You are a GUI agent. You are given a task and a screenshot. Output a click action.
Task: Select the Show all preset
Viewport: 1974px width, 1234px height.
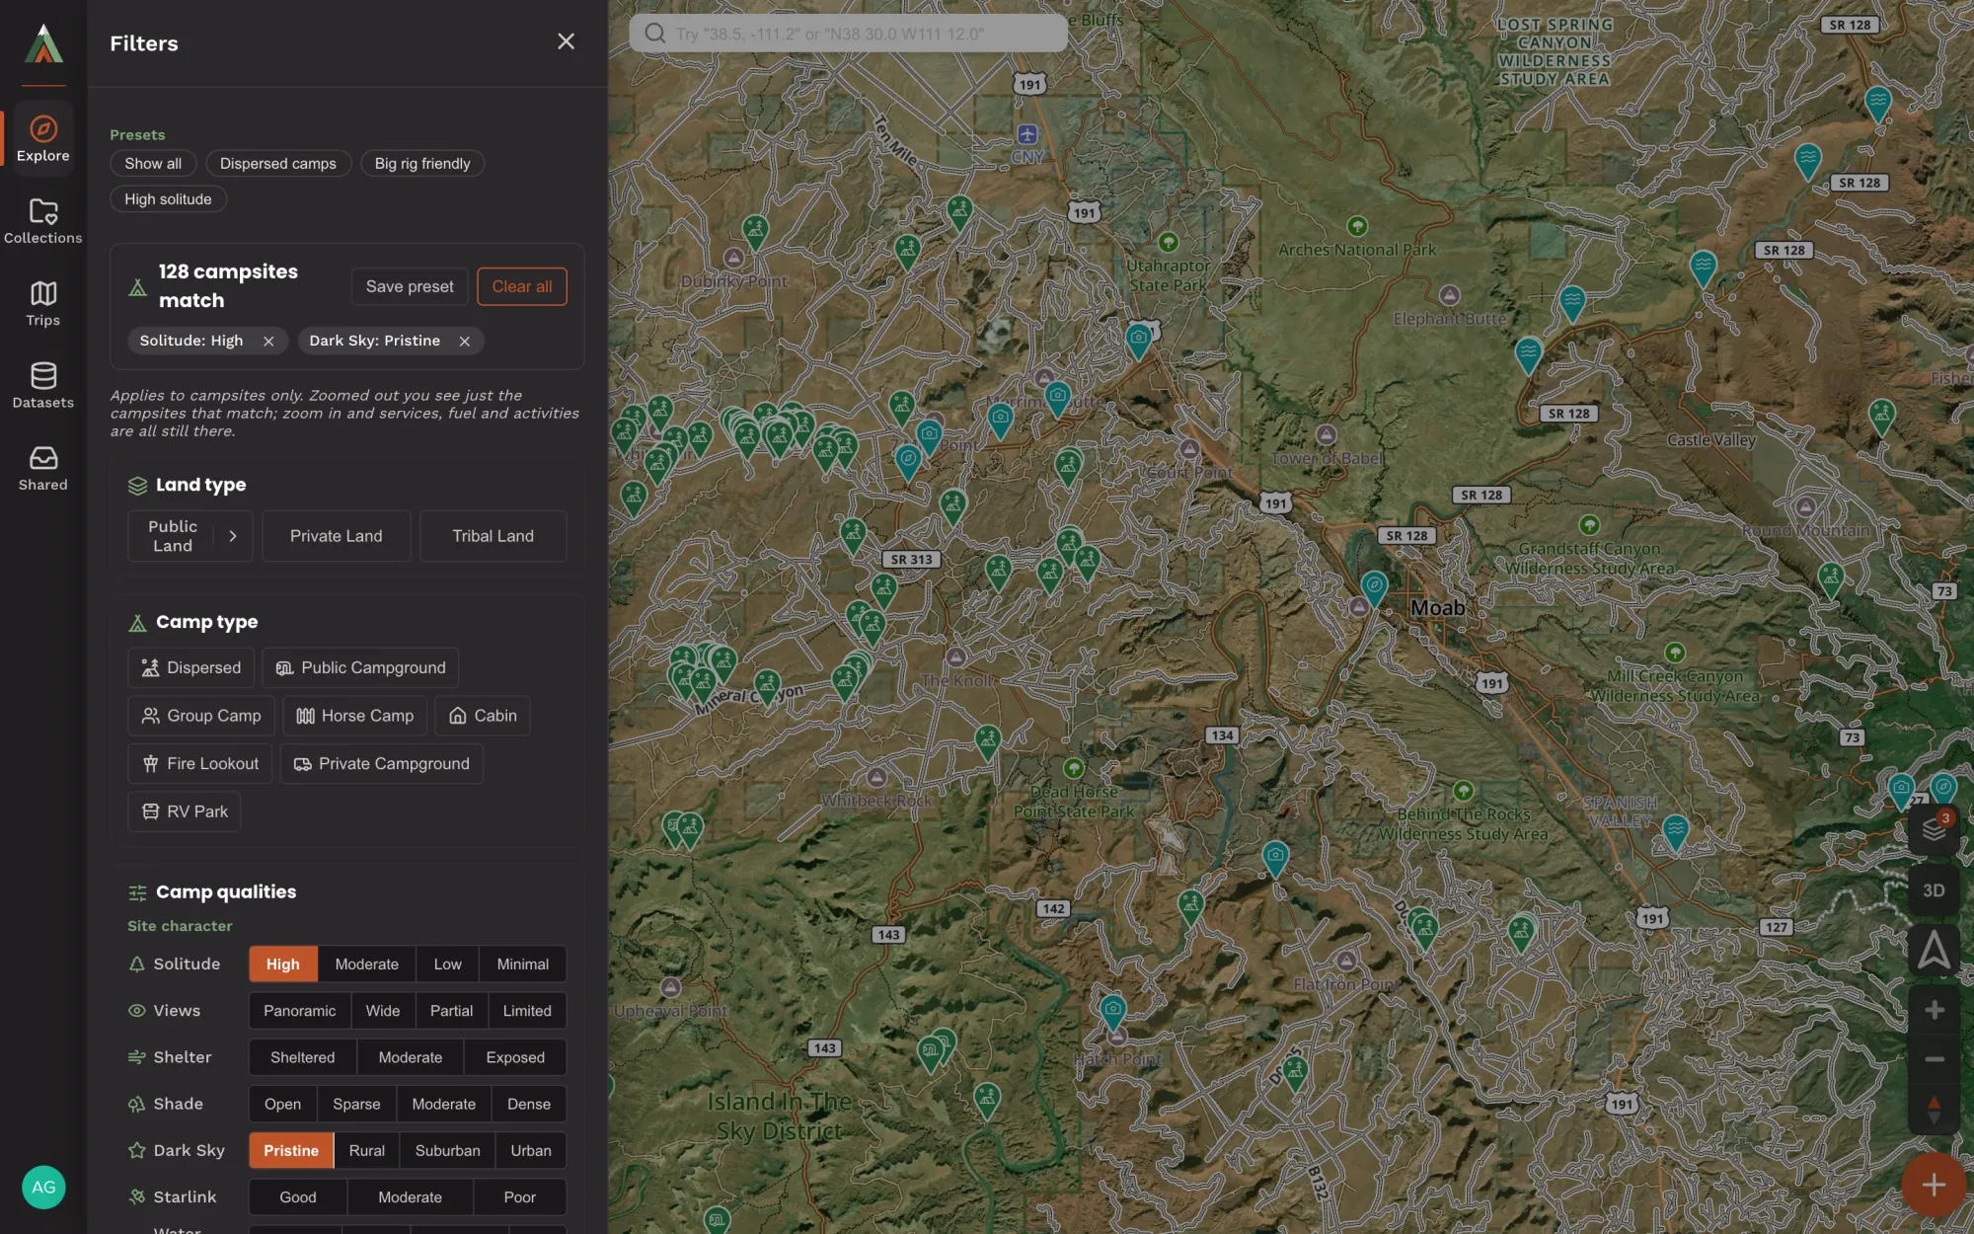click(153, 164)
